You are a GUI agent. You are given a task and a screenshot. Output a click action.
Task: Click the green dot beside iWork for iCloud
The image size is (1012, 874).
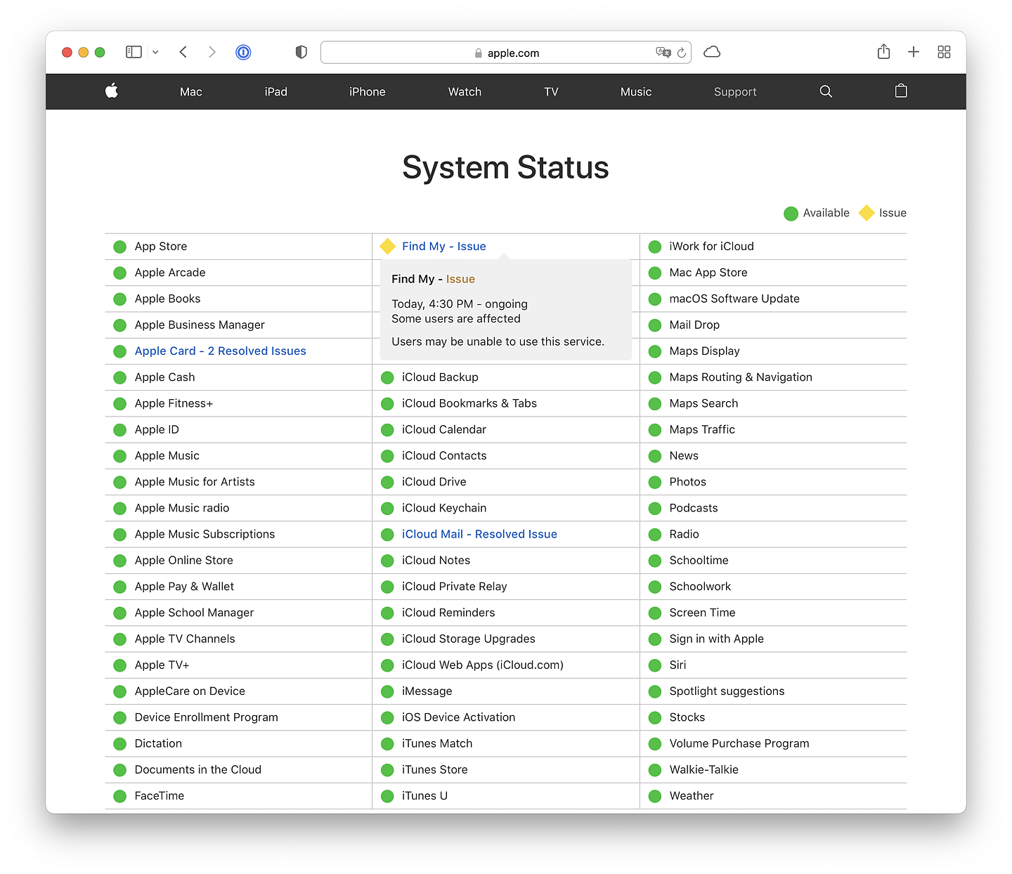(655, 247)
